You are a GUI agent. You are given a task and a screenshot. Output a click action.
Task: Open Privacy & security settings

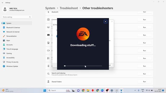[x=17, y=62]
